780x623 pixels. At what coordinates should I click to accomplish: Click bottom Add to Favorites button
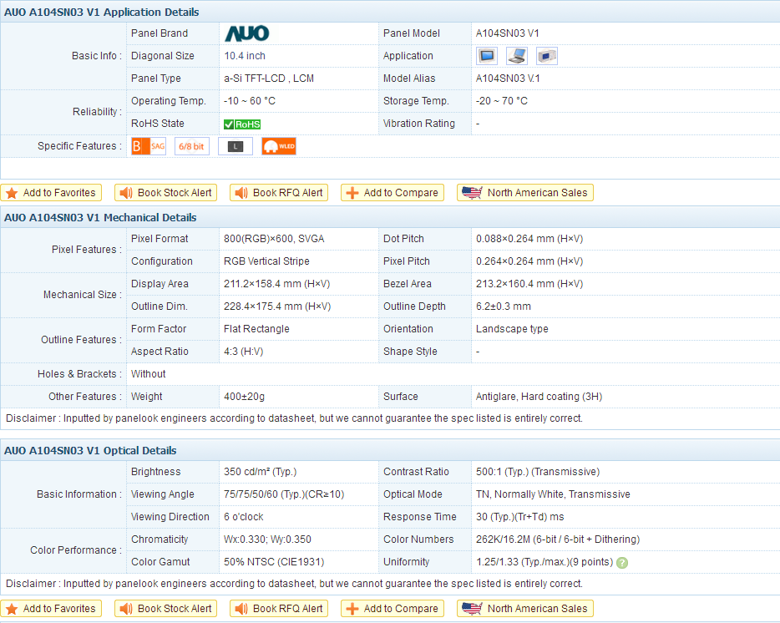(51, 609)
